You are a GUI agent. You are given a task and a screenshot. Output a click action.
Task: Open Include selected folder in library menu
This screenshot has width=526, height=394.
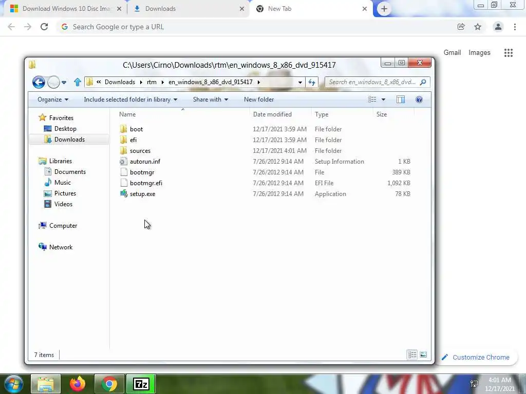pos(130,100)
